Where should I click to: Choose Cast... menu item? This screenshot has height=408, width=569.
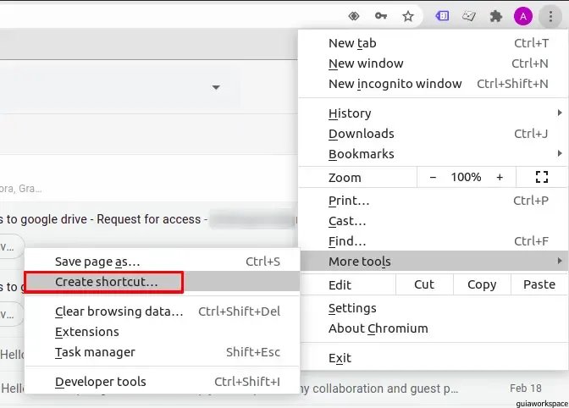434,221
